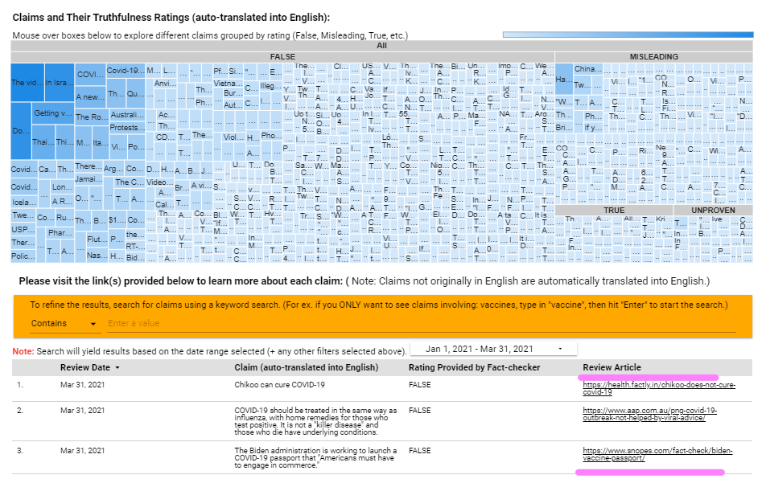Click the 'China...' box under MISLEADING

(x=587, y=70)
